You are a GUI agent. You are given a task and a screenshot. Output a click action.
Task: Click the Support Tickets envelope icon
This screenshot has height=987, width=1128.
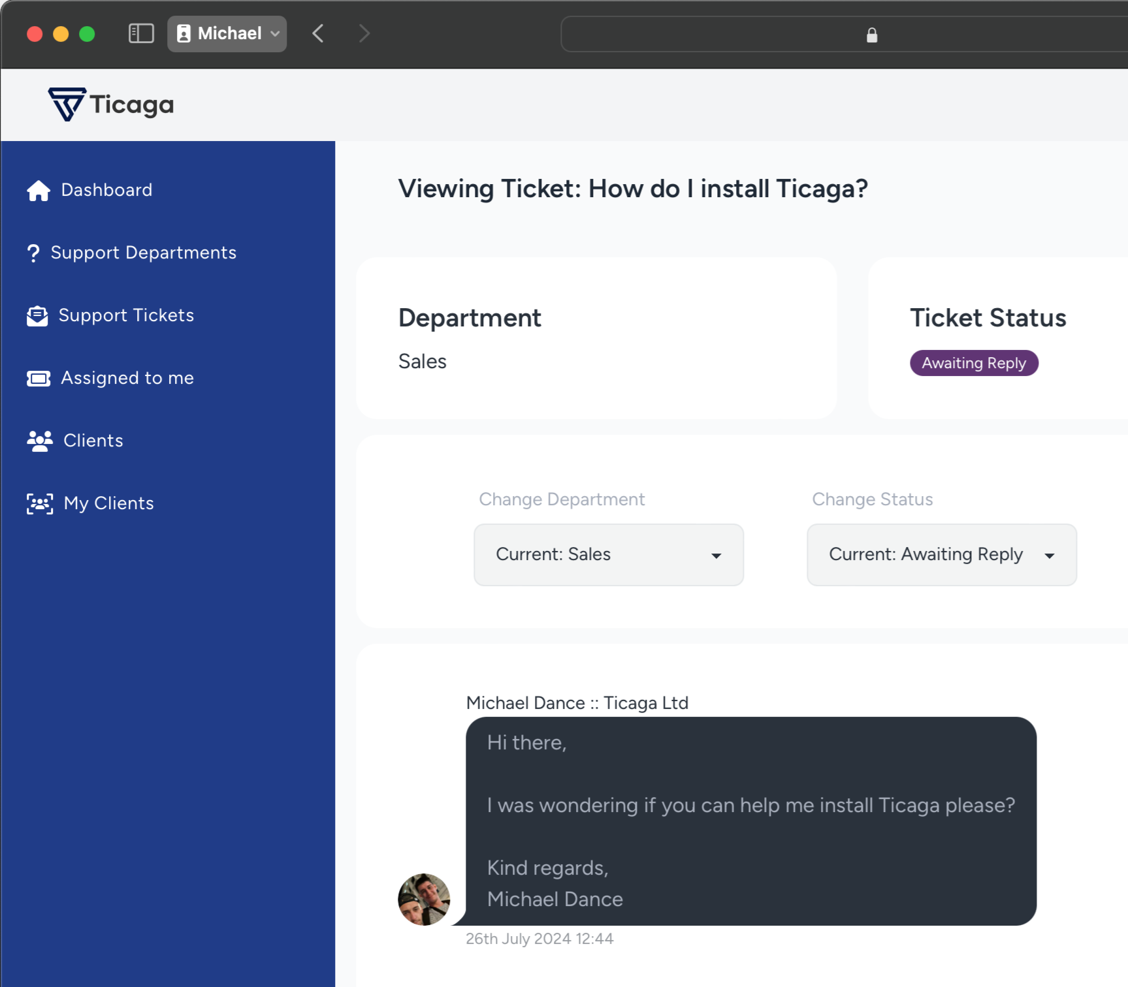coord(37,316)
